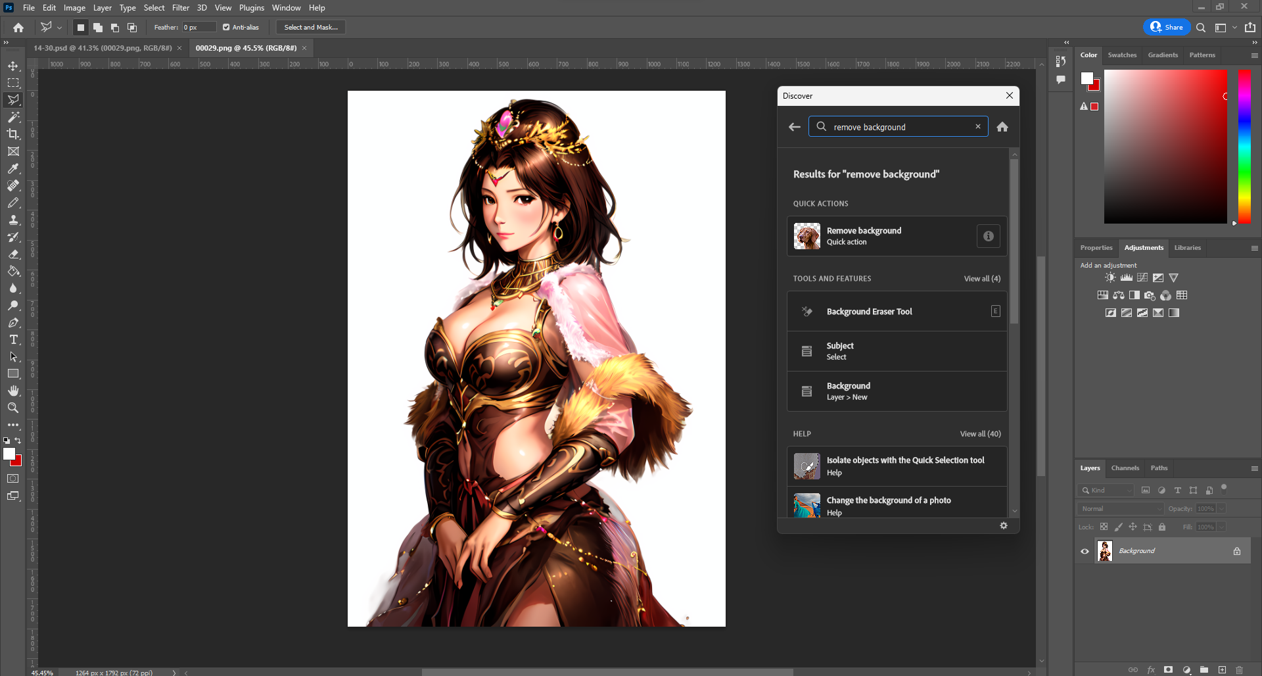The image size is (1262, 676).
Task: Select the Magic Wand tool
Action: (13, 117)
